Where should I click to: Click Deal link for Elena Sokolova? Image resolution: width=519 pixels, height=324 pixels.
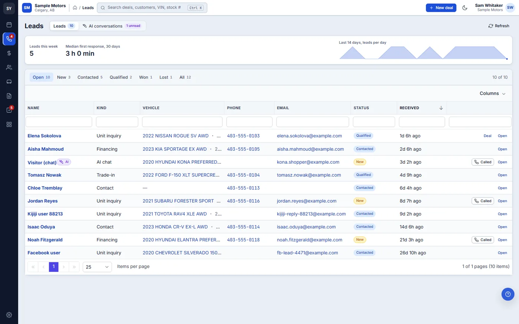(x=487, y=136)
